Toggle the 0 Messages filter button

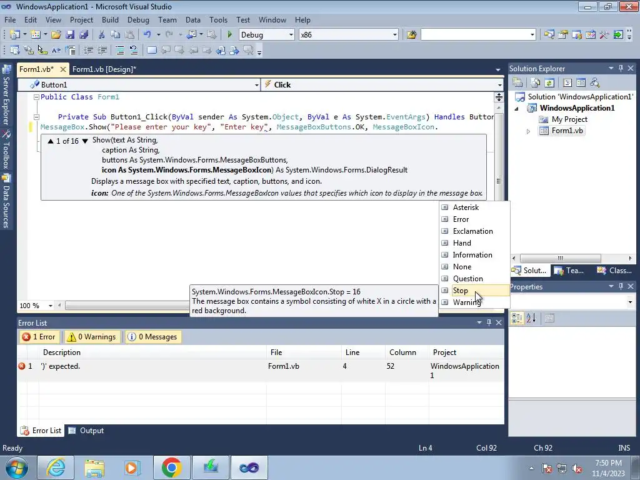(x=152, y=337)
